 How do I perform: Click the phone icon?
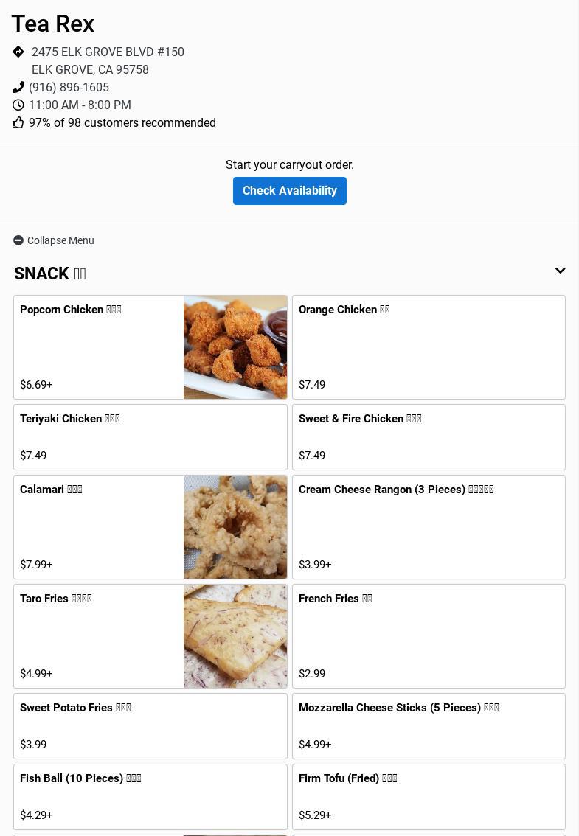coord(18,87)
